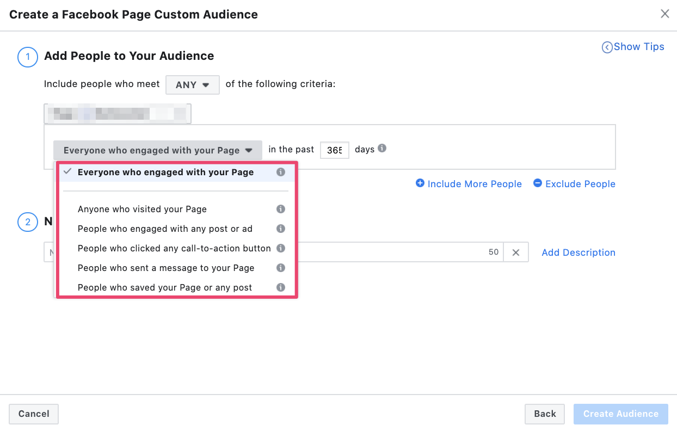Viewport: 677px width, 431px height.
Task: Clear the audience name using the X icon
Action: click(515, 251)
